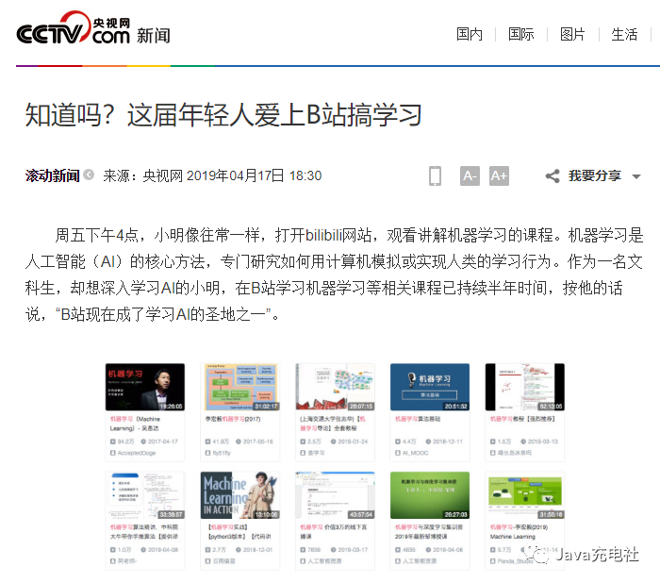
Task: Decrease font size with A- button
Action: tap(470, 175)
